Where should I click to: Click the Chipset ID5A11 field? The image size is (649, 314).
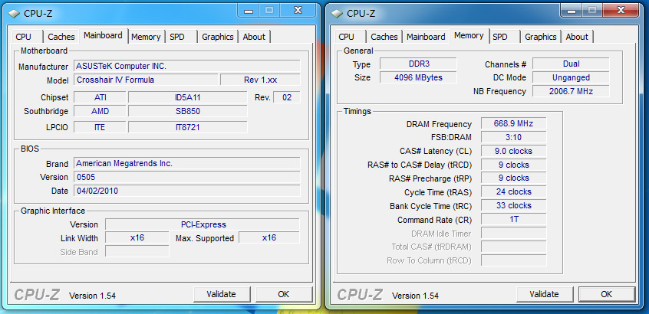[187, 97]
